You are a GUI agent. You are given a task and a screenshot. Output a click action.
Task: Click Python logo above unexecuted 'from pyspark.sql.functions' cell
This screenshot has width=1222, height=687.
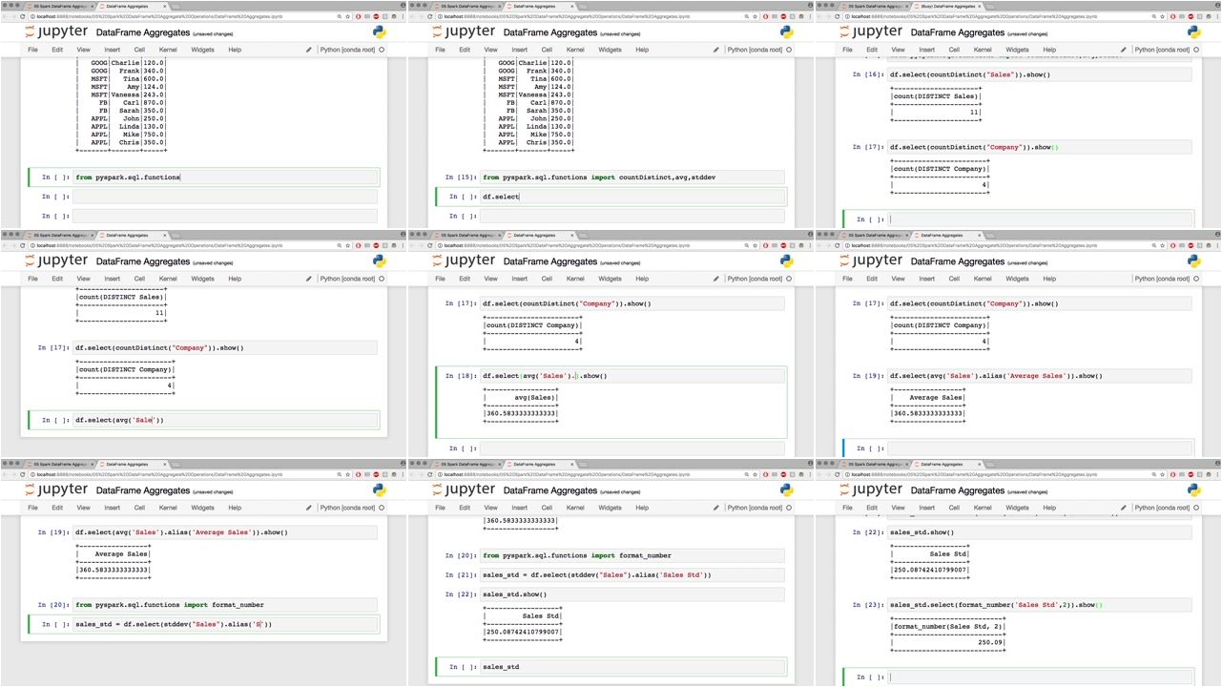pos(380,31)
